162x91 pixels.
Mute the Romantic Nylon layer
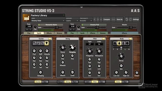(x=27, y=30)
